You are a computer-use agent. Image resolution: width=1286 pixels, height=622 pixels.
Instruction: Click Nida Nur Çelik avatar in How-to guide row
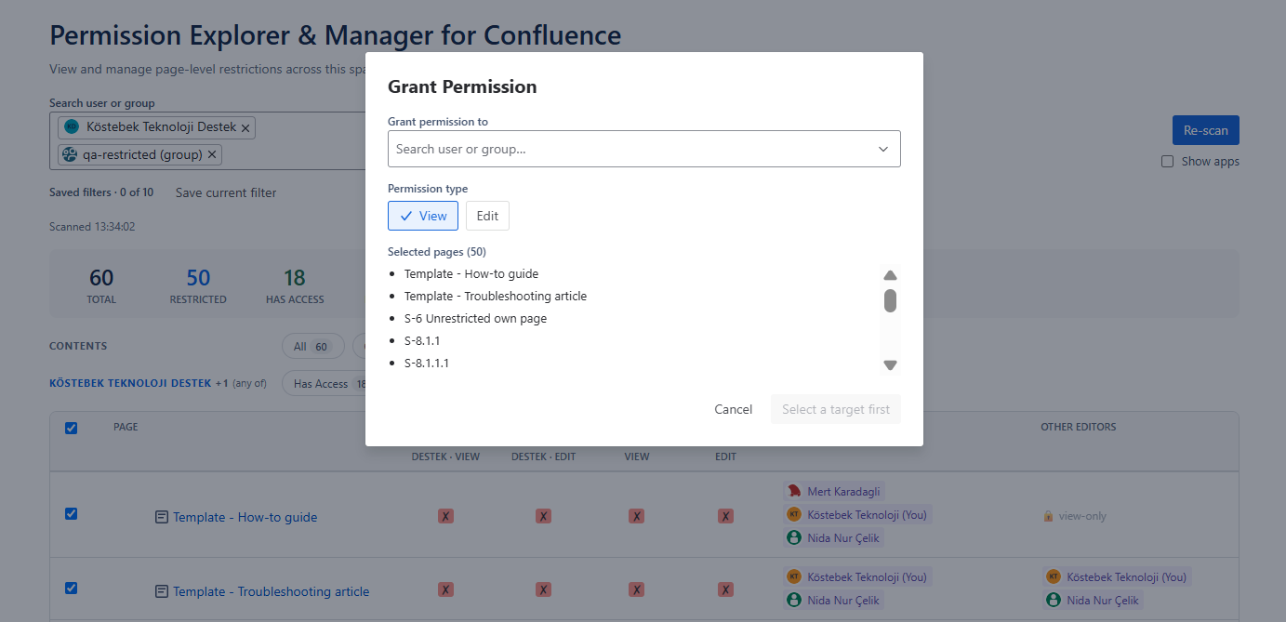click(794, 537)
